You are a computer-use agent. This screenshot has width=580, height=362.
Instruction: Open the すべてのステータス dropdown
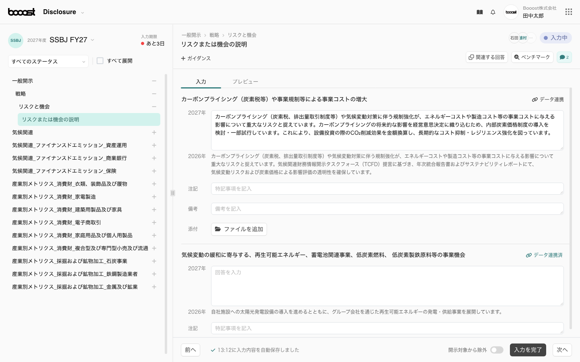point(48,62)
